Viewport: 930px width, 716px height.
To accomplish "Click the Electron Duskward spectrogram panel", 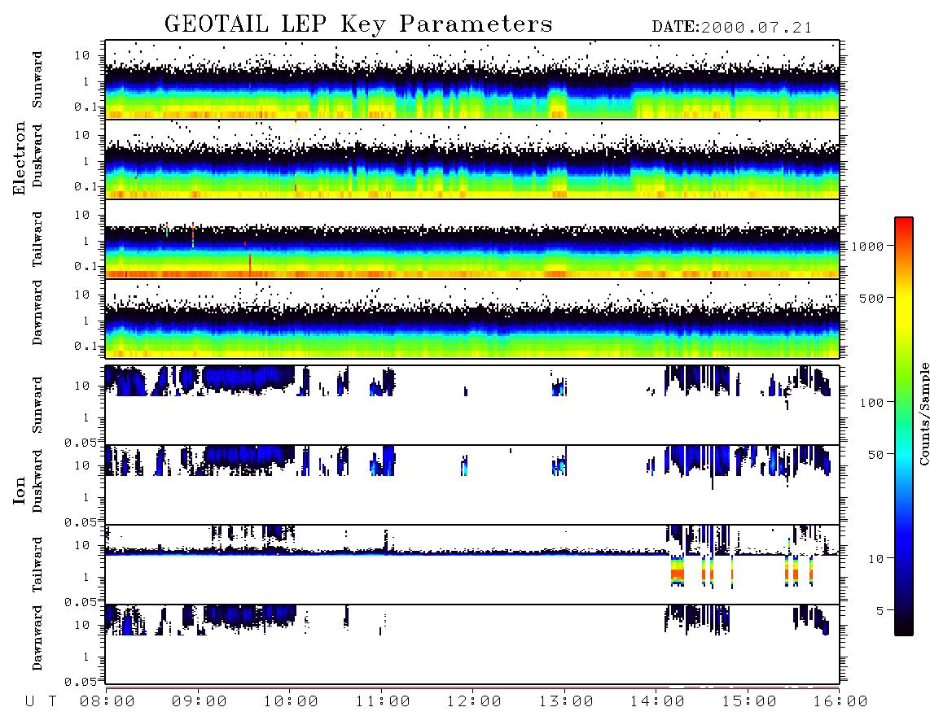I will pyautogui.click(x=472, y=159).
